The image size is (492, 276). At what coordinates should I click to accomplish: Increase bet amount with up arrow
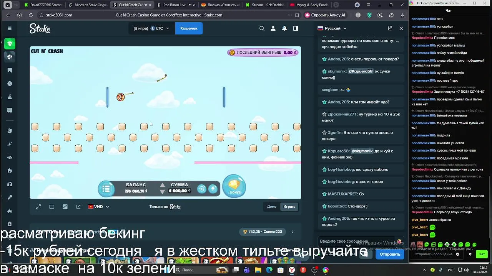click(x=162, y=185)
